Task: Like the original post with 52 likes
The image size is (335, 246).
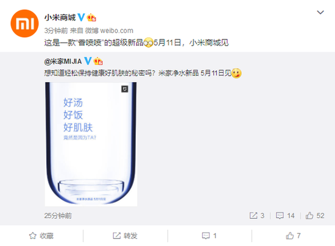Action: pos(315,216)
